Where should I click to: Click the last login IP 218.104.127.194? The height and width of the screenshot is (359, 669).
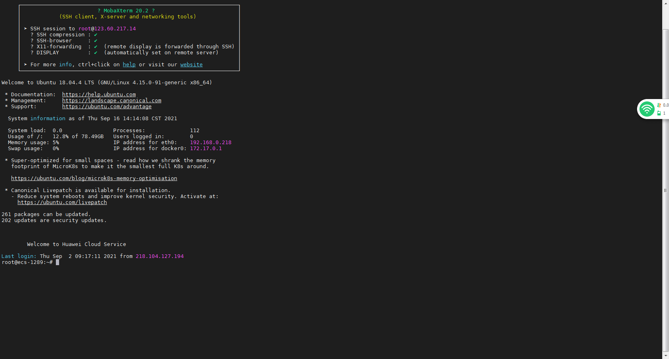pyautogui.click(x=160, y=256)
